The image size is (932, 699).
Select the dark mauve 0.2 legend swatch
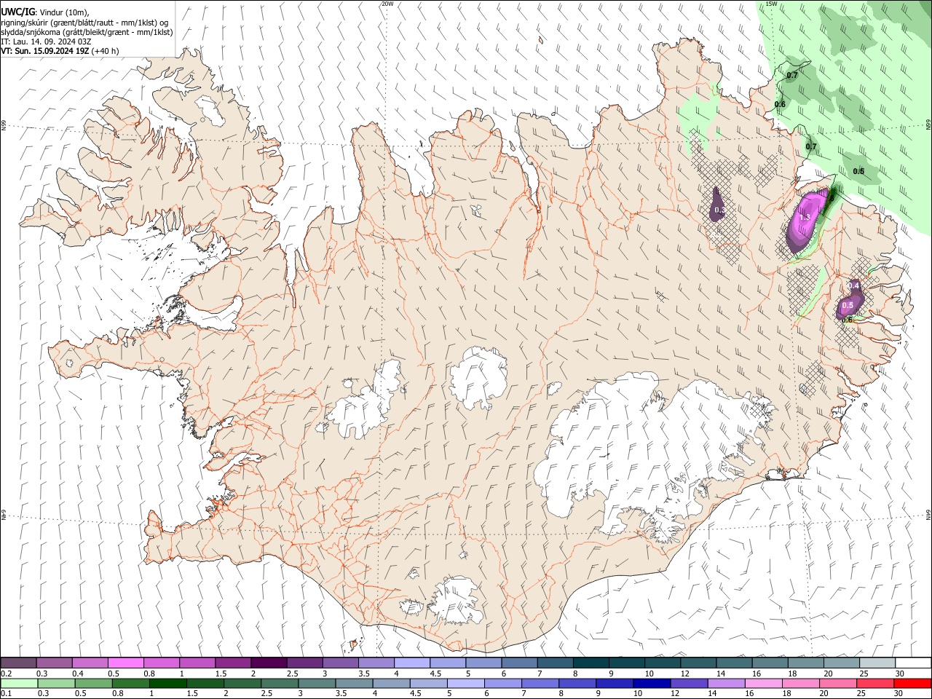(x=18, y=663)
